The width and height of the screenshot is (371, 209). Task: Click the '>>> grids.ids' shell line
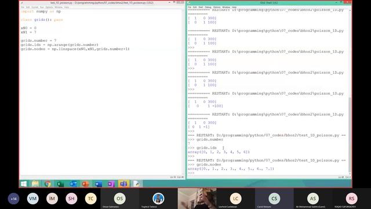202,148
